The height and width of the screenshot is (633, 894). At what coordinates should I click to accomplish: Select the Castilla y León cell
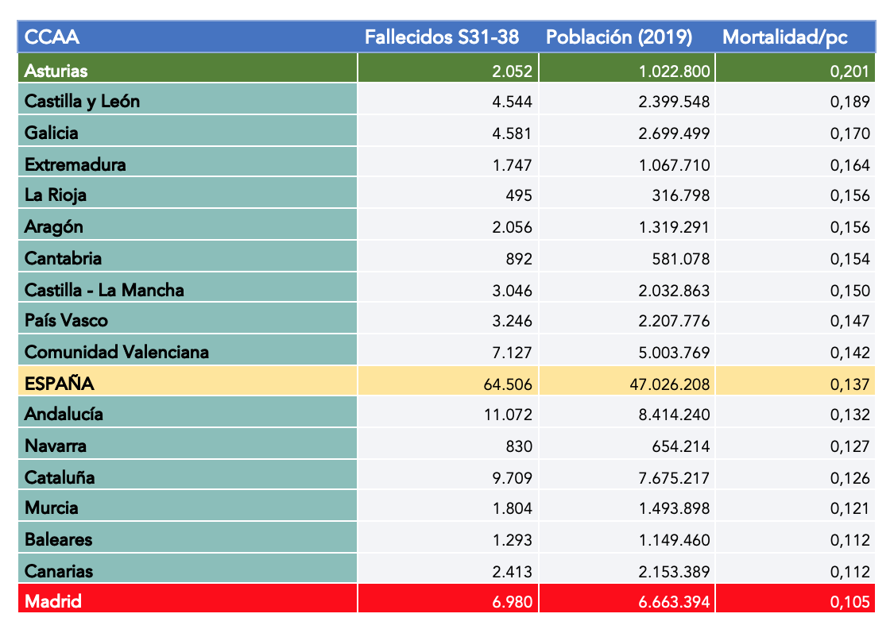(x=83, y=102)
